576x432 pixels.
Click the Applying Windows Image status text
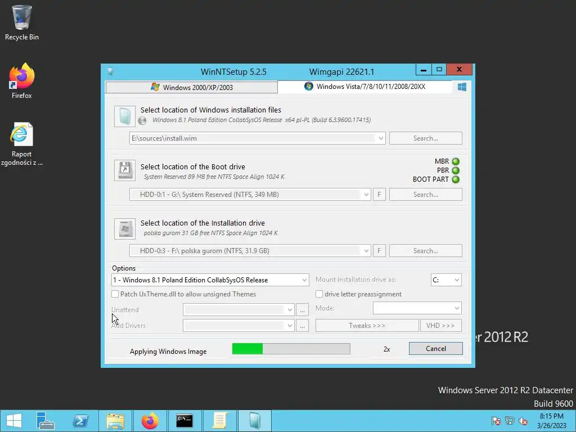click(x=168, y=352)
